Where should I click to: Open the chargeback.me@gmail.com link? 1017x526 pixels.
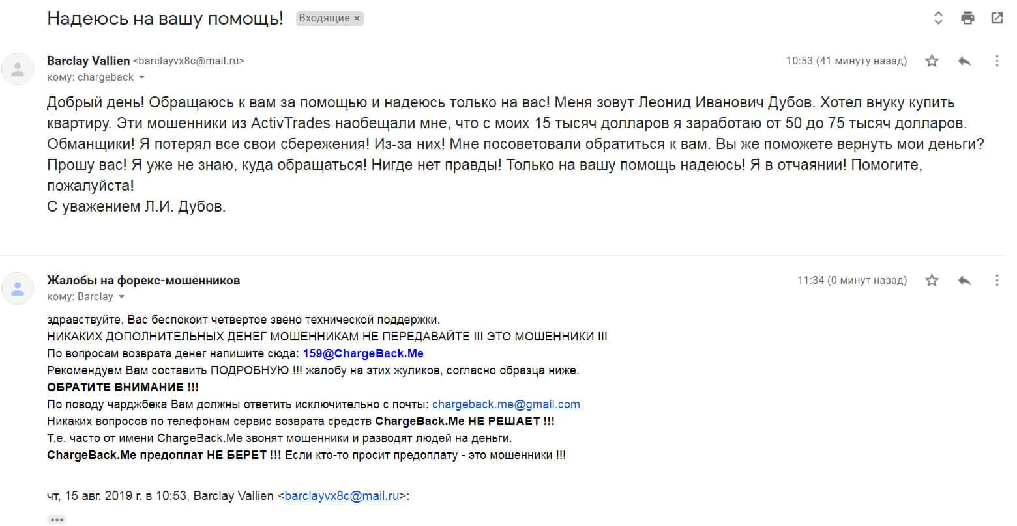pos(506,404)
